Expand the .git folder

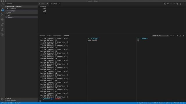7,15
